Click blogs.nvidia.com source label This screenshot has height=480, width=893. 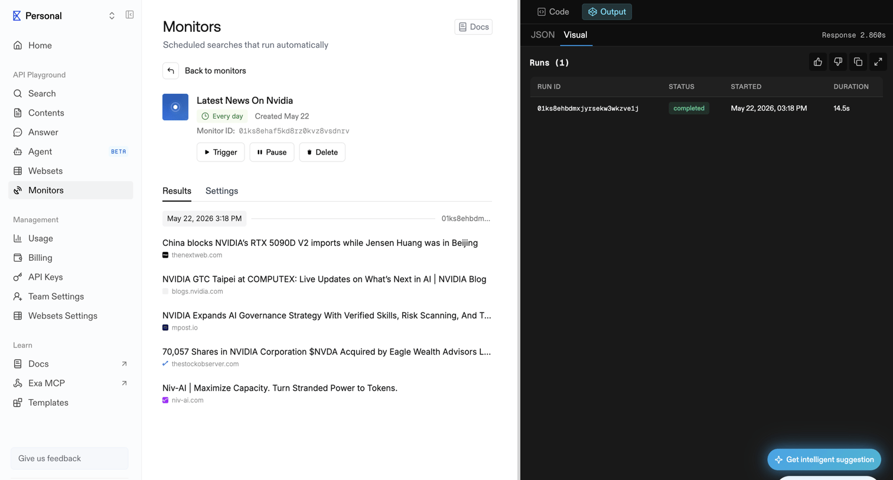tap(197, 291)
